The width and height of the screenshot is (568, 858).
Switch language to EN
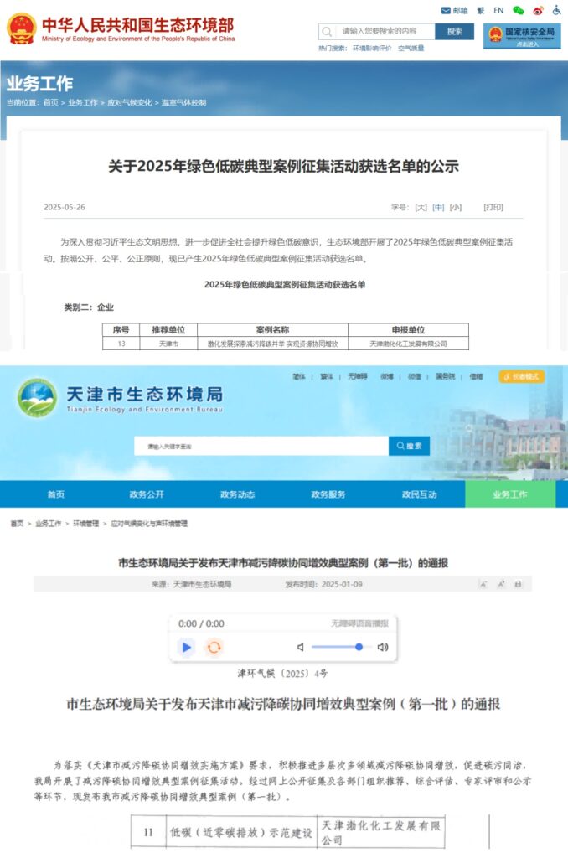498,11
